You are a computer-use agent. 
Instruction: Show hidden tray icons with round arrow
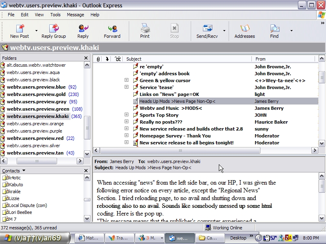[x=258, y=238]
